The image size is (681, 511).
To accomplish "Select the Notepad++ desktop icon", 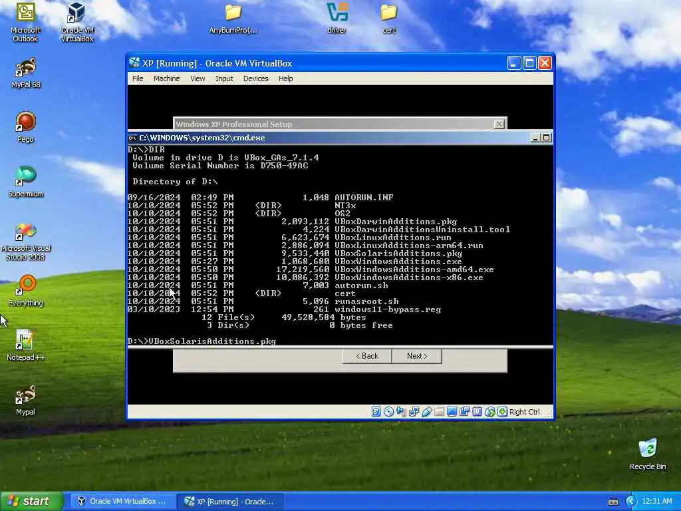I will pos(26,345).
